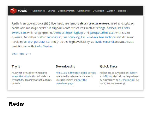Screen dimensions: 151x113
Task: View the License page from navbar
Action: coord(122,11)
